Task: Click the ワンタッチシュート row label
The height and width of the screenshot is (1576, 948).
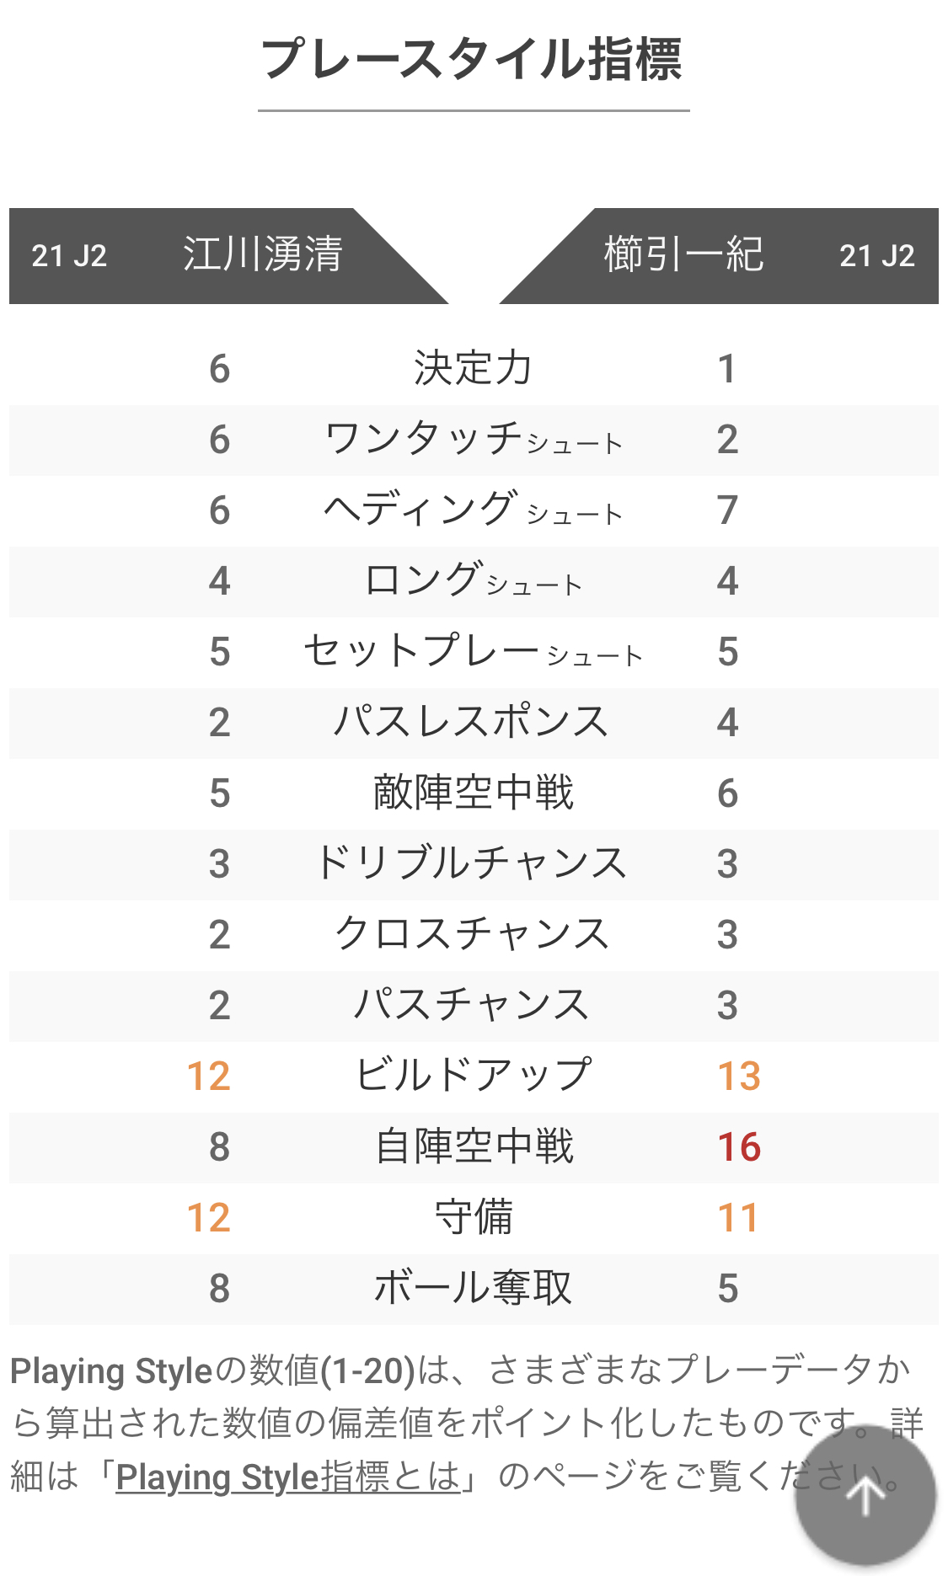Action: tap(473, 439)
